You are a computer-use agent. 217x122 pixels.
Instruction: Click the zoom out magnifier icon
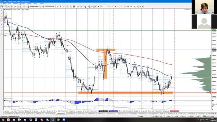click(71, 6)
